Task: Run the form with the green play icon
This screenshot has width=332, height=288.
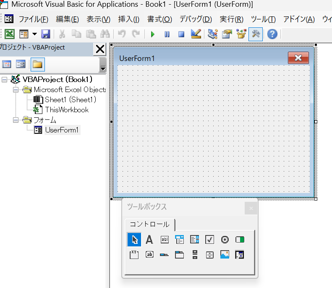Action: [152, 34]
